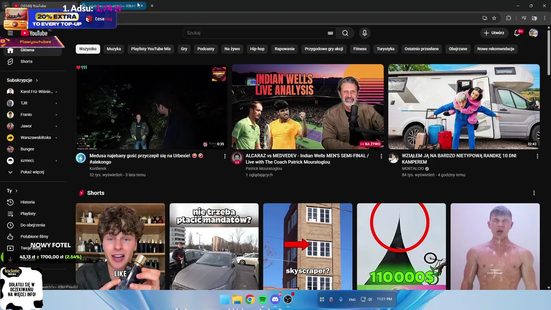Image resolution: width=551 pixels, height=310 pixels.
Task: Expand Pokaż więcej subscriptions
Action: tap(33, 172)
